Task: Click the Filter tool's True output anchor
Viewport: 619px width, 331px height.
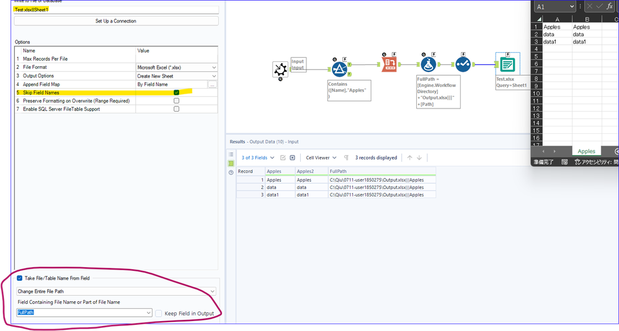Action: pos(349,64)
